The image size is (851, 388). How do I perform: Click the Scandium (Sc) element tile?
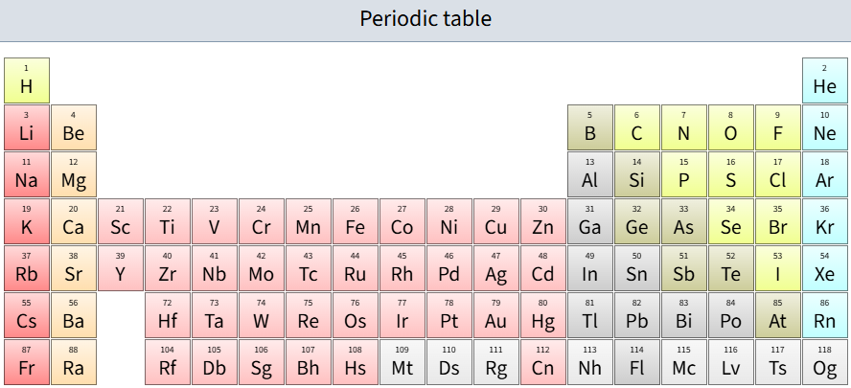[x=120, y=221]
